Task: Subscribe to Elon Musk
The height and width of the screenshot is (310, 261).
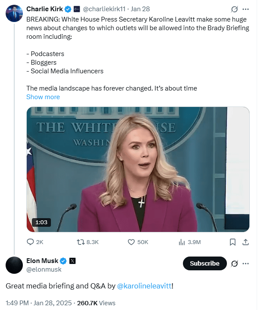Action: pyautogui.click(x=204, y=263)
